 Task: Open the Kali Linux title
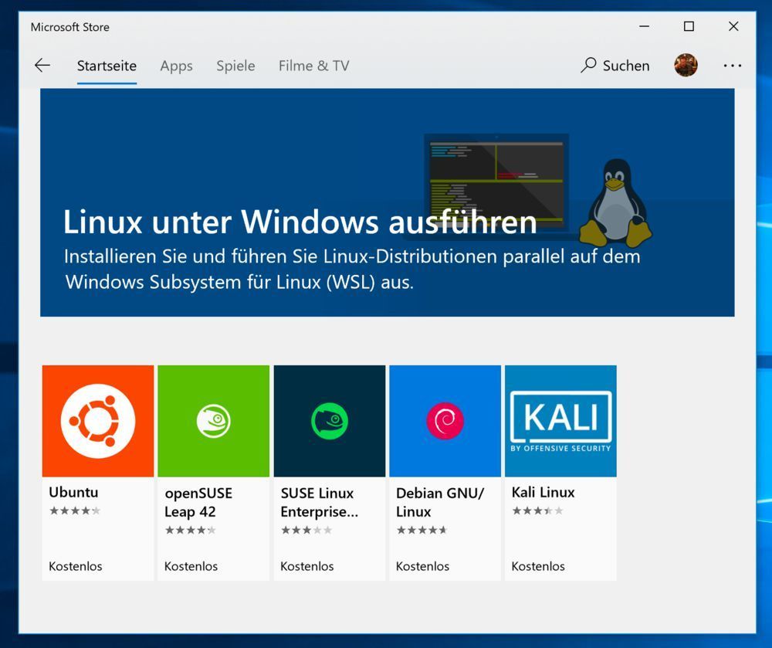[543, 492]
